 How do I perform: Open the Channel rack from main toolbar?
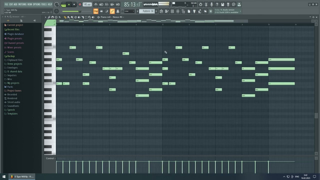[x=172, y=11]
